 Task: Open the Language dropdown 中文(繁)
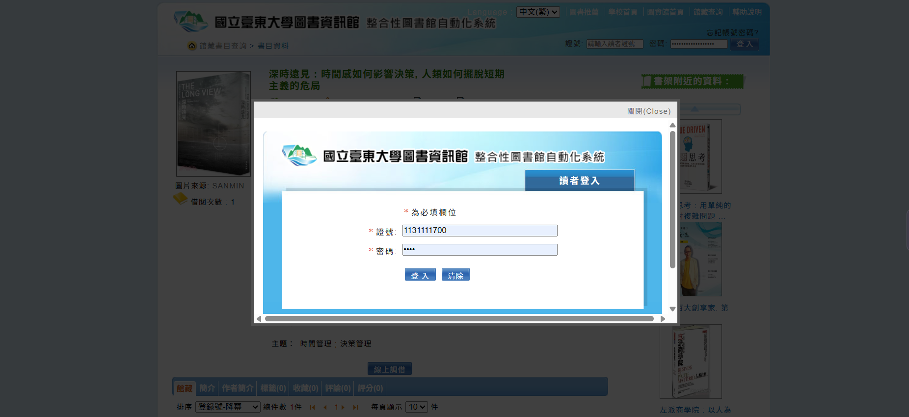point(538,12)
